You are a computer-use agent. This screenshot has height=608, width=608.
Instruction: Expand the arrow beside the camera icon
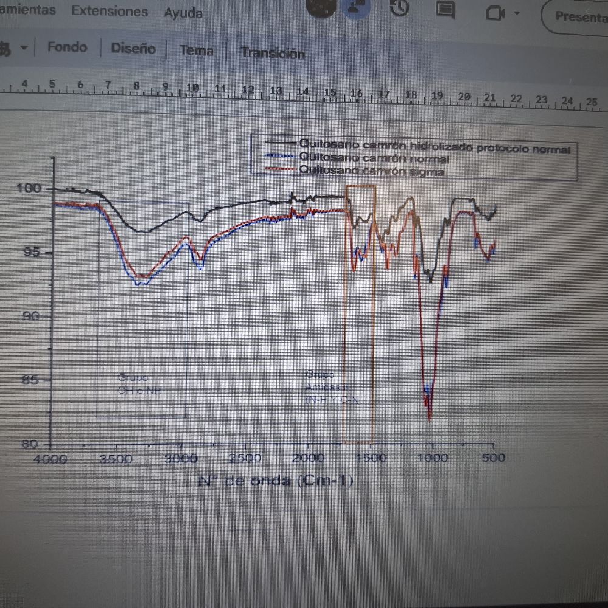coord(517,14)
